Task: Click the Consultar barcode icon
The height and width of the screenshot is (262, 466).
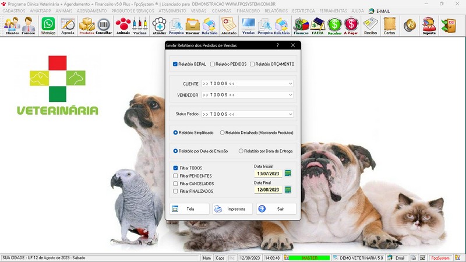Action: tap(104, 26)
